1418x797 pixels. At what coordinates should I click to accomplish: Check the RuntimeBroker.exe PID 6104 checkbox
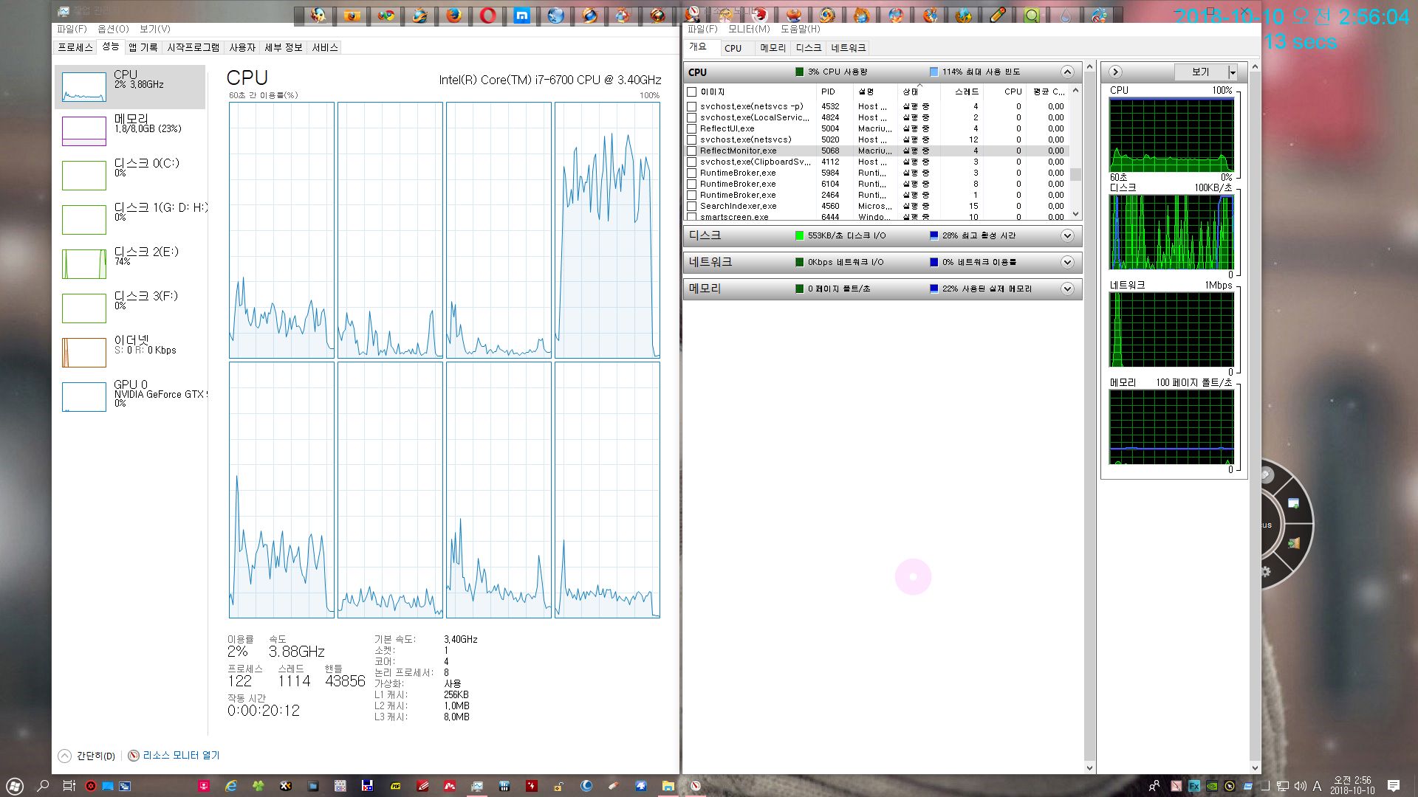(692, 184)
